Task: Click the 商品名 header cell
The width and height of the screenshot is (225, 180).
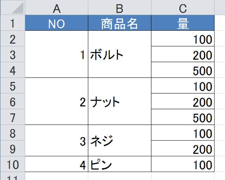Action: coord(120,23)
